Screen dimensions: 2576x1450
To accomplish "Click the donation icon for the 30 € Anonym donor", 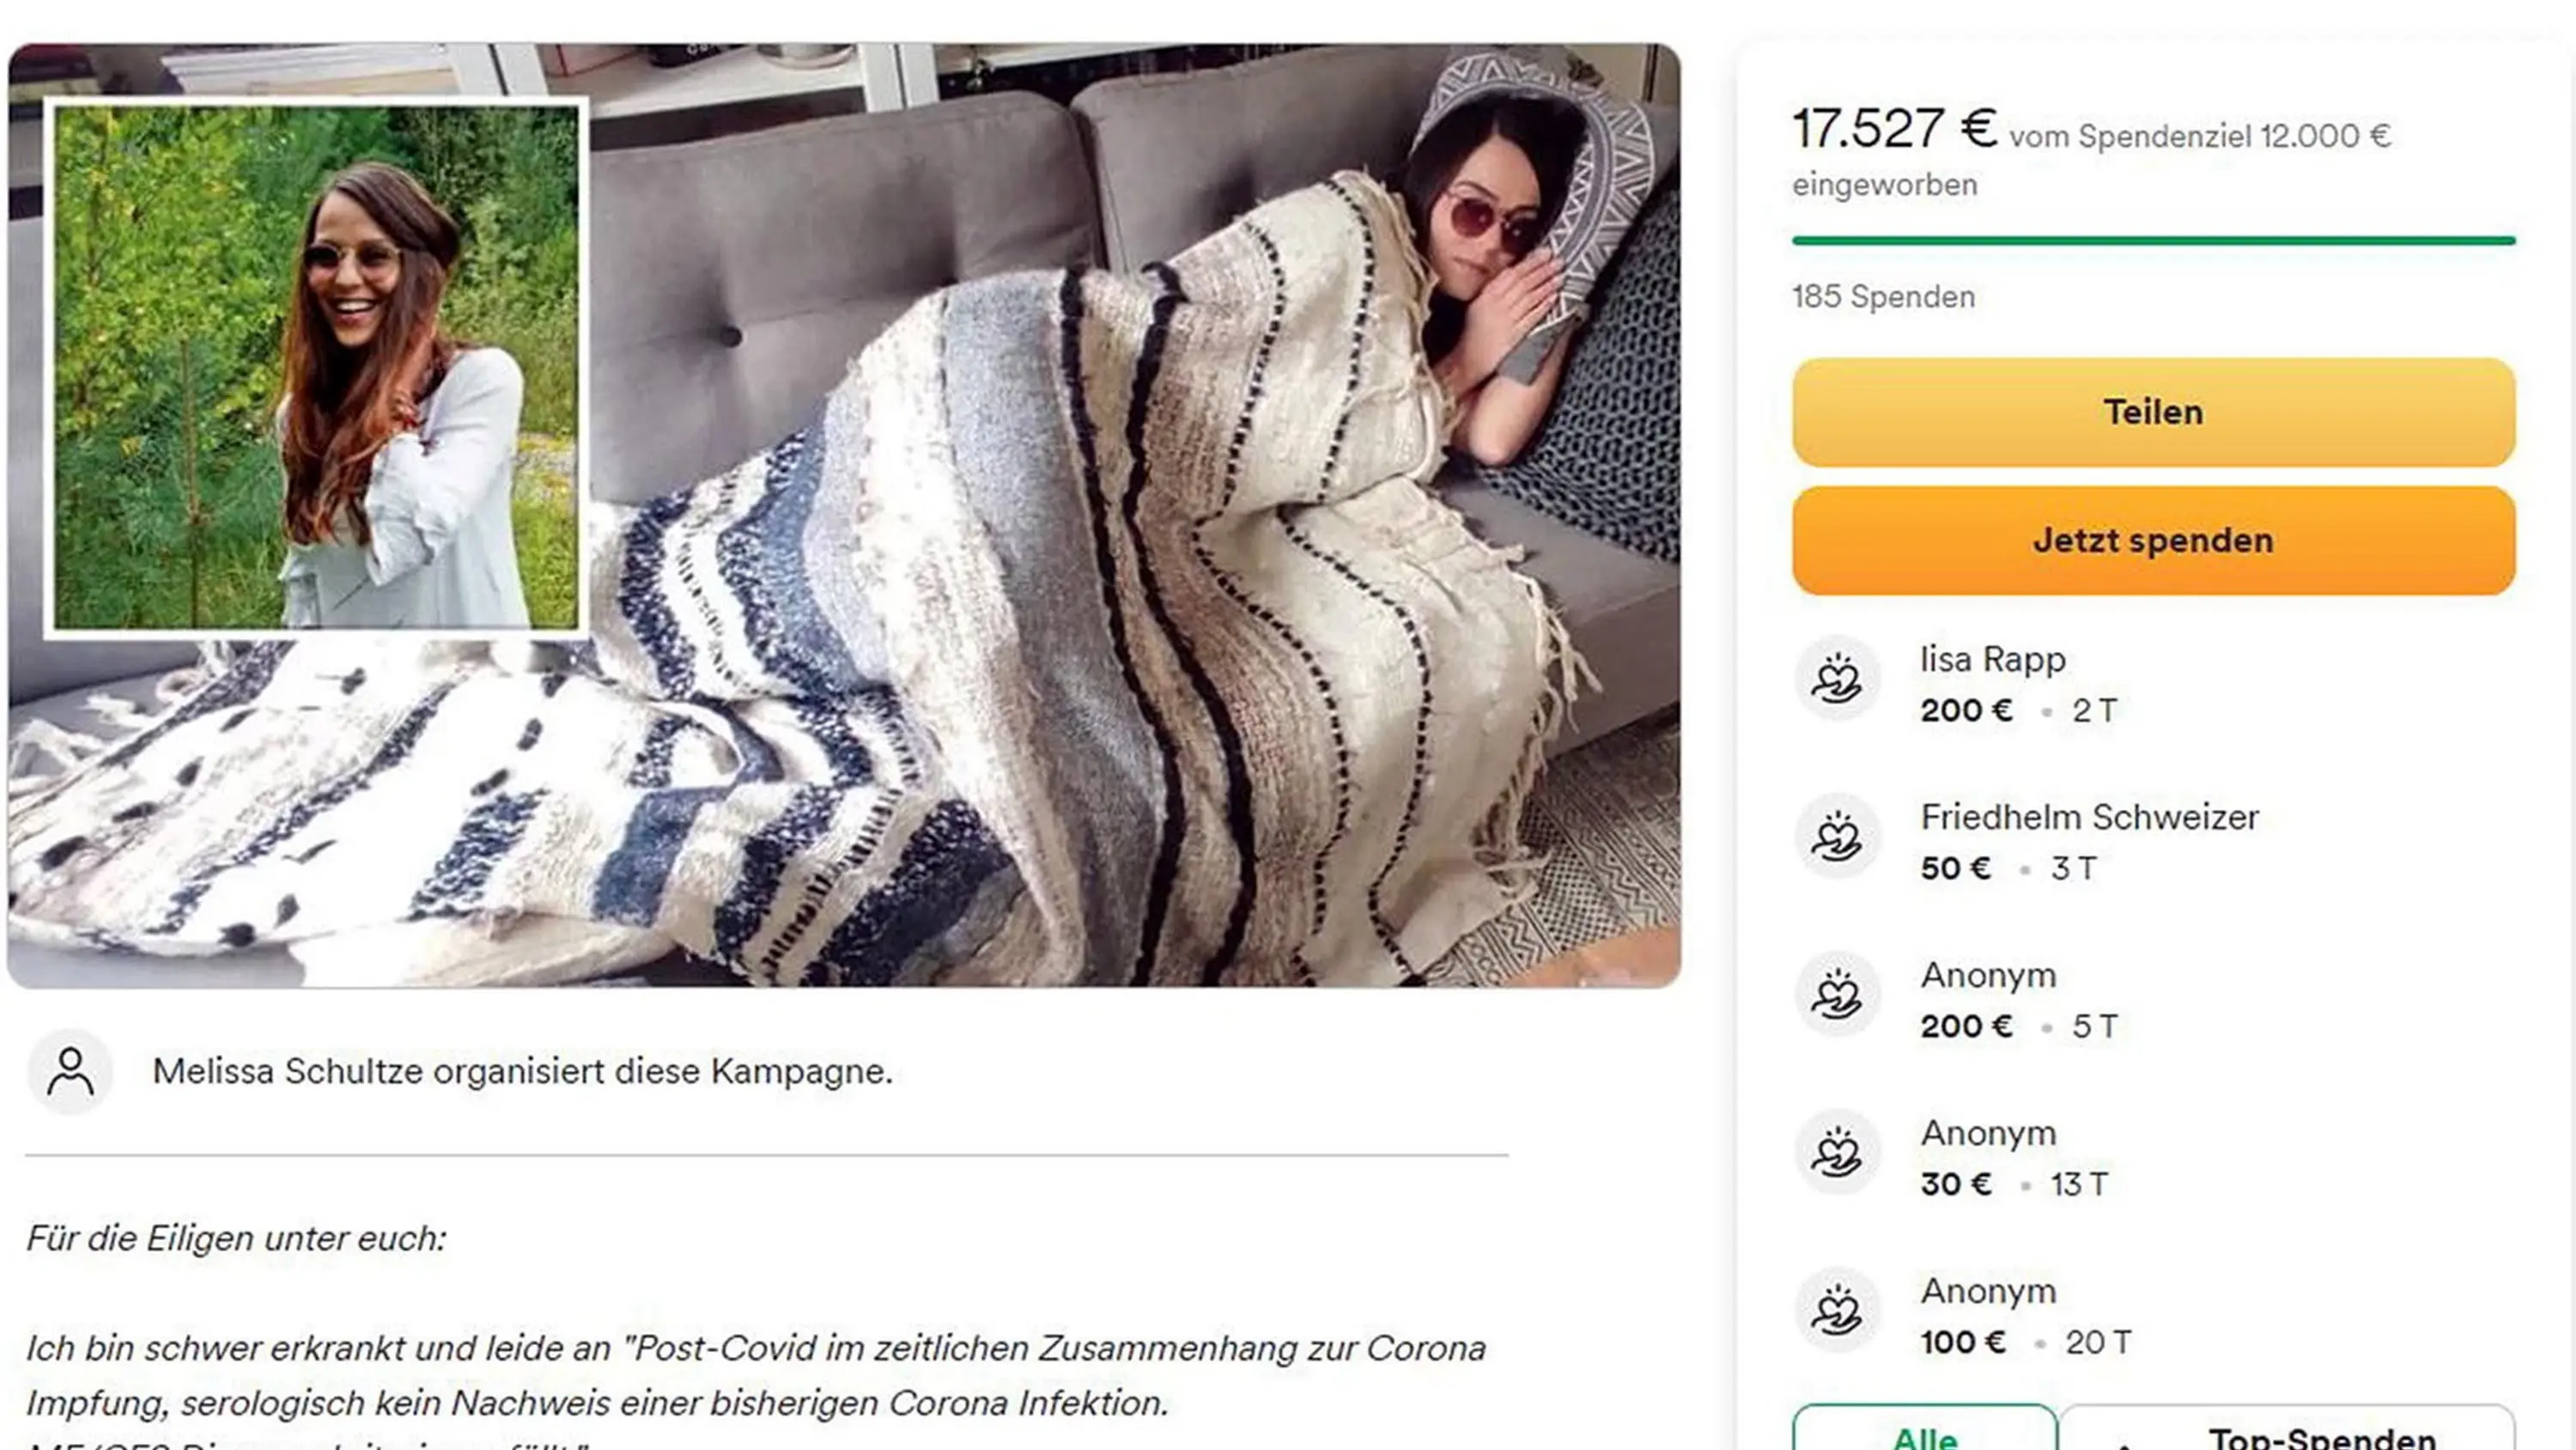I will (1837, 1153).
